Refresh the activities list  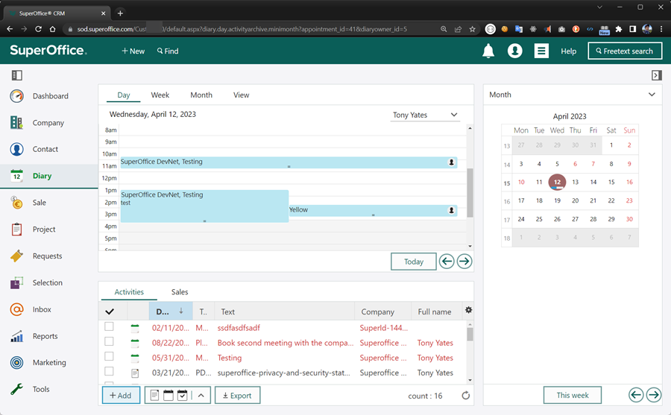point(466,396)
